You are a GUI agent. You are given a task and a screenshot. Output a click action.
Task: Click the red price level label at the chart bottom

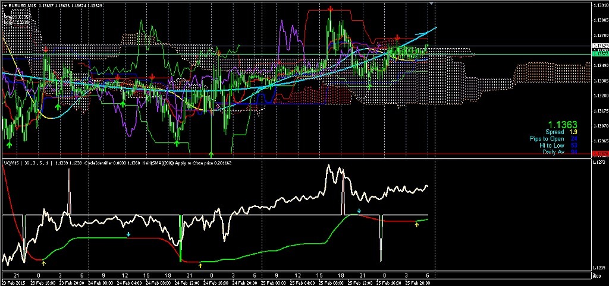click(x=599, y=154)
